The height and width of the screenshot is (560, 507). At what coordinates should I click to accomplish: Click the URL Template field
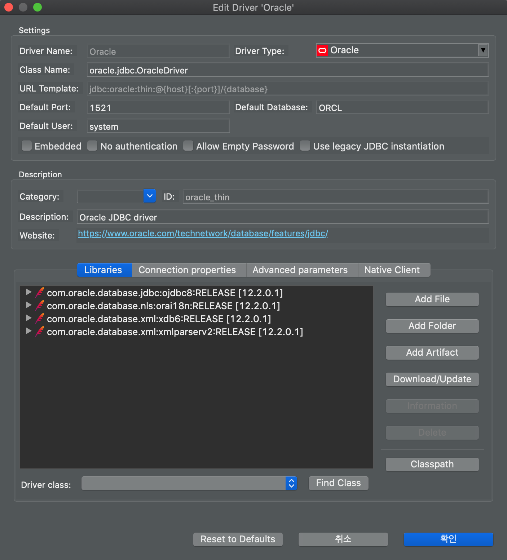[x=287, y=89]
